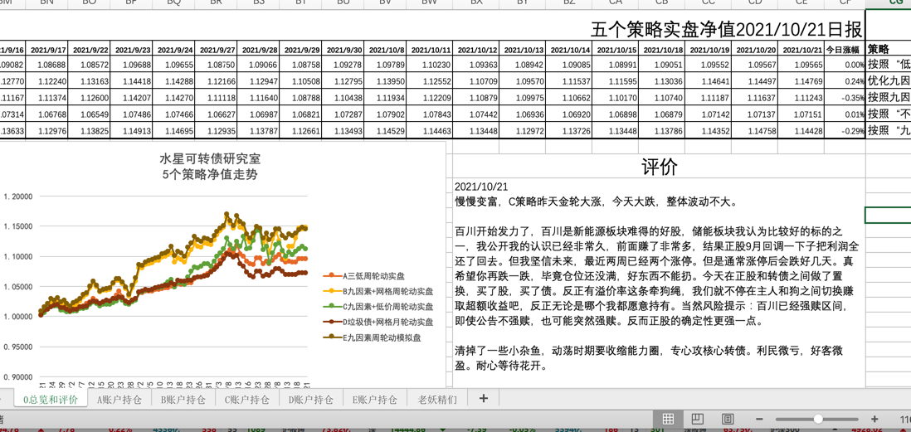Image resolution: width=911 pixels, height=432 pixels.
Task: Select the 评价 heading cell
Action: [659, 167]
